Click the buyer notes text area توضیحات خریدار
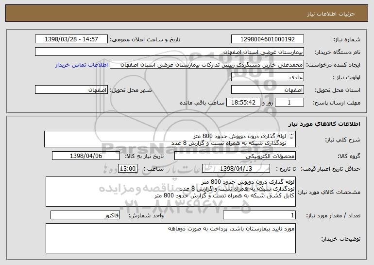The height and width of the screenshot is (265, 374). pos(170,238)
